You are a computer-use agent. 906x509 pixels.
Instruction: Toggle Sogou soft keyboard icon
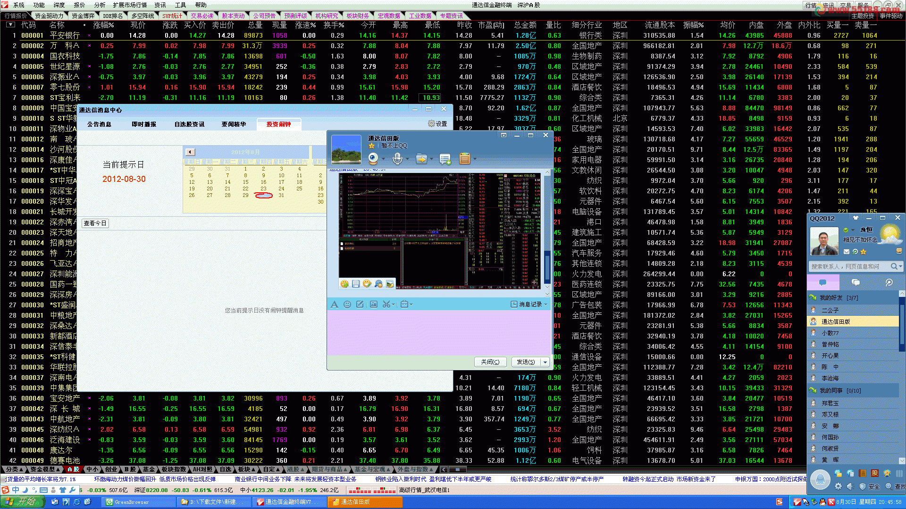43,490
